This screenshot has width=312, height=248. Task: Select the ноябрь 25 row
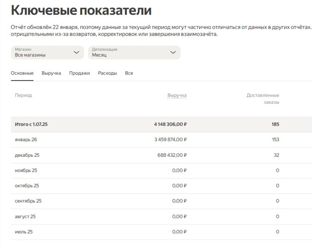pos(161,170)
